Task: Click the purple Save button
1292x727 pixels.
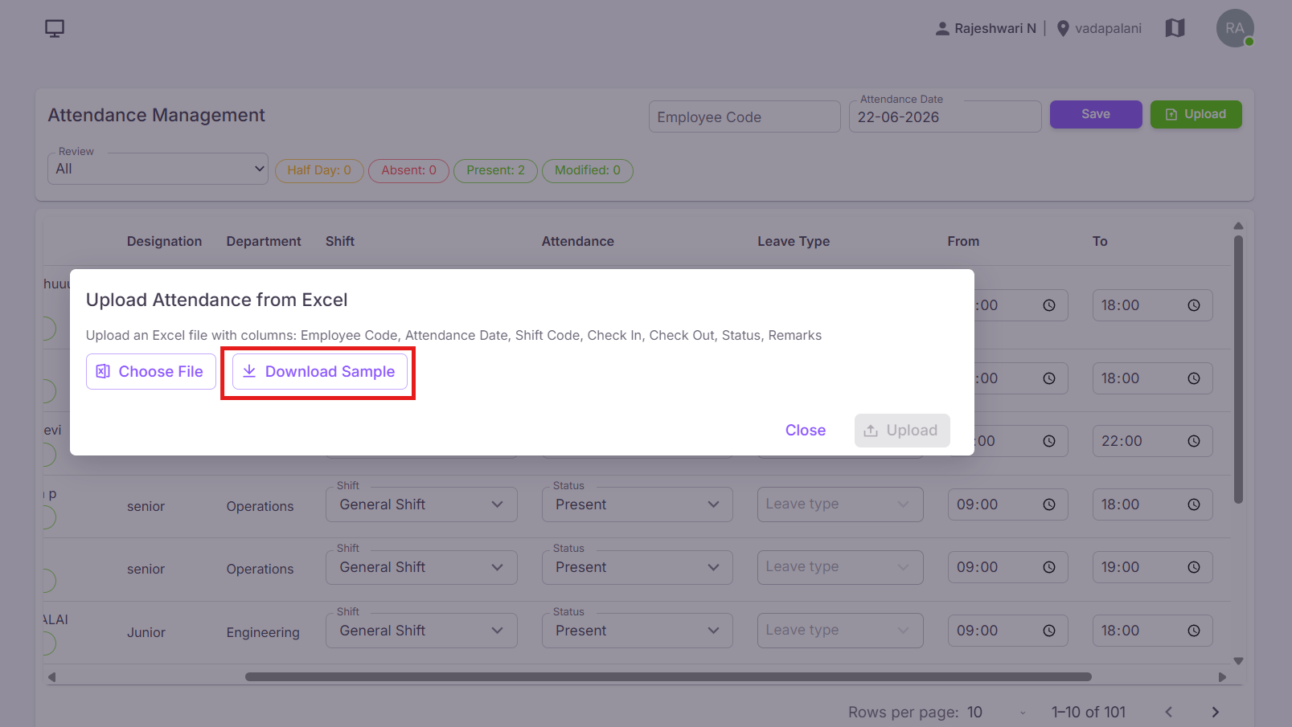Action: click(x=1096, y=114)
